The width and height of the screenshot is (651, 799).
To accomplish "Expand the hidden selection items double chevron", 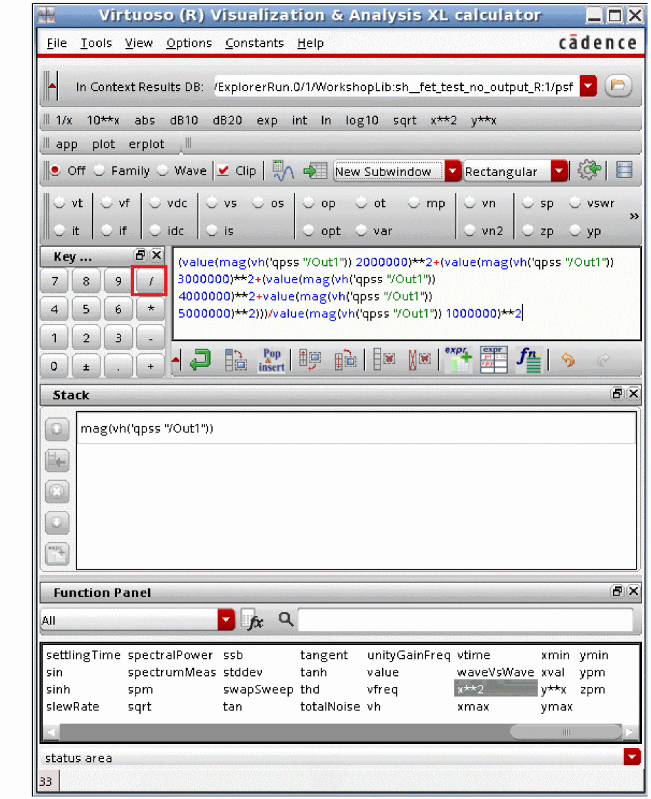I will 634,216.
